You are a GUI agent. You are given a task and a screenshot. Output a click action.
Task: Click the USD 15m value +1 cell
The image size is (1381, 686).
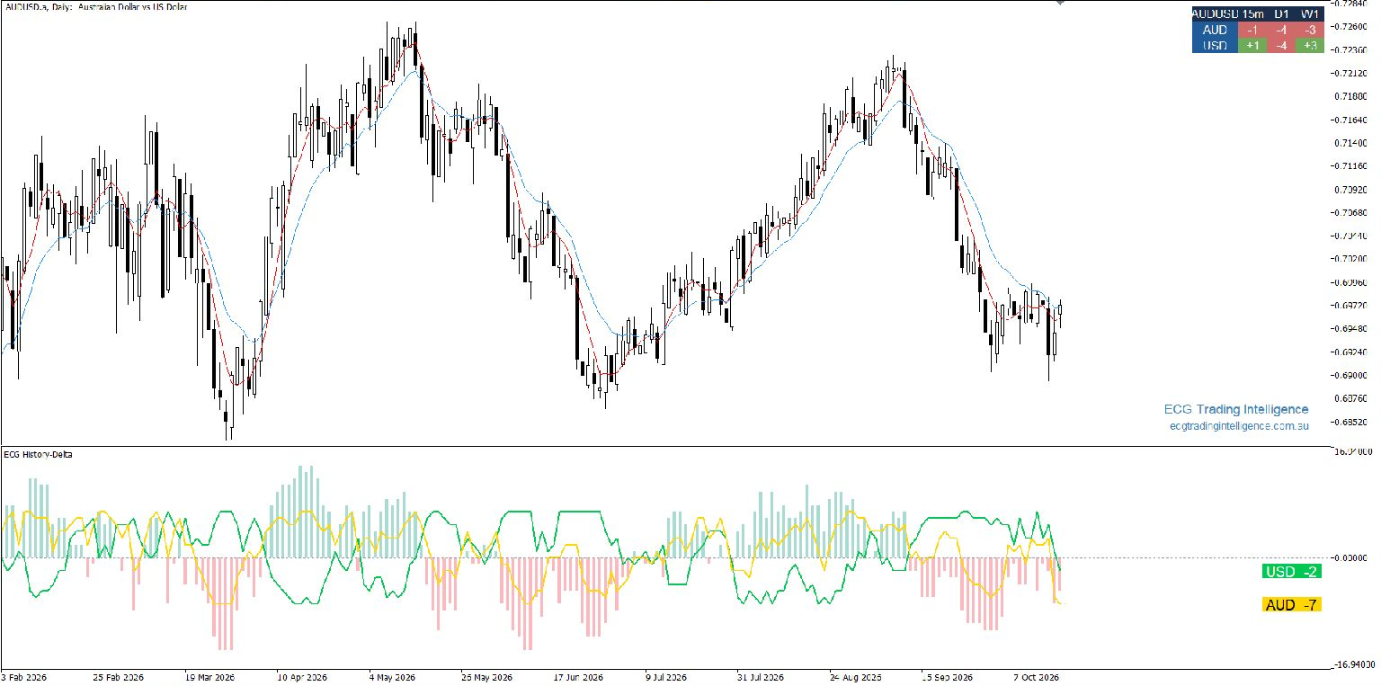[1251, 45]
